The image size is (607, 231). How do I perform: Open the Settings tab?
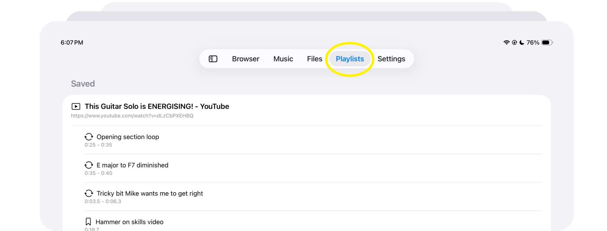click(391, 59)
